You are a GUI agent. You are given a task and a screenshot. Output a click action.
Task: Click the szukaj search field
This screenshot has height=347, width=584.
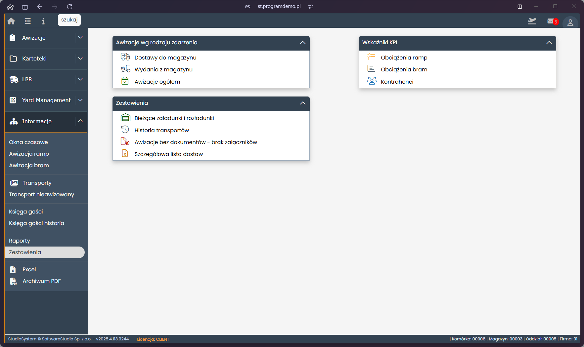point(69,20)
